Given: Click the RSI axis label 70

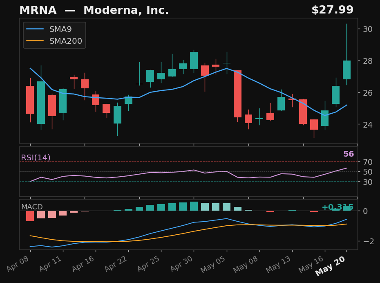Looking at the screenshot, I should pos(368,162).
